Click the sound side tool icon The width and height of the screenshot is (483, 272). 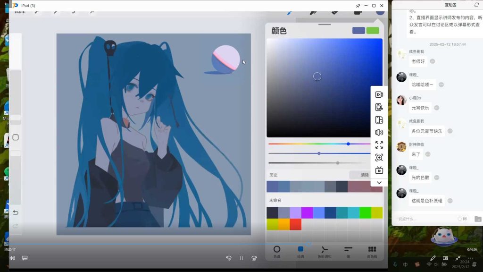pos(379,133)
